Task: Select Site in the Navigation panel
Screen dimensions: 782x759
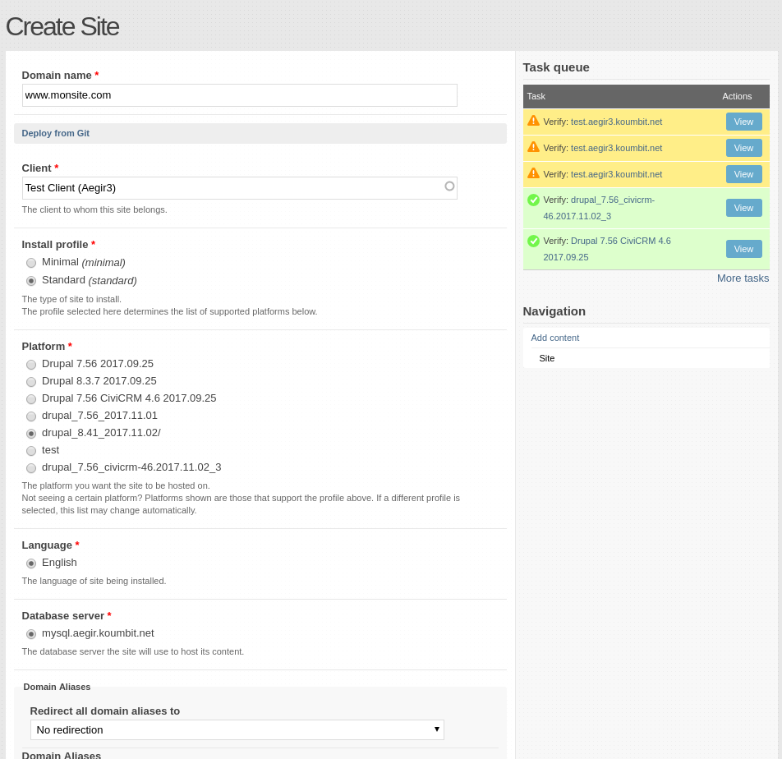Action: (x=546, y=357)
